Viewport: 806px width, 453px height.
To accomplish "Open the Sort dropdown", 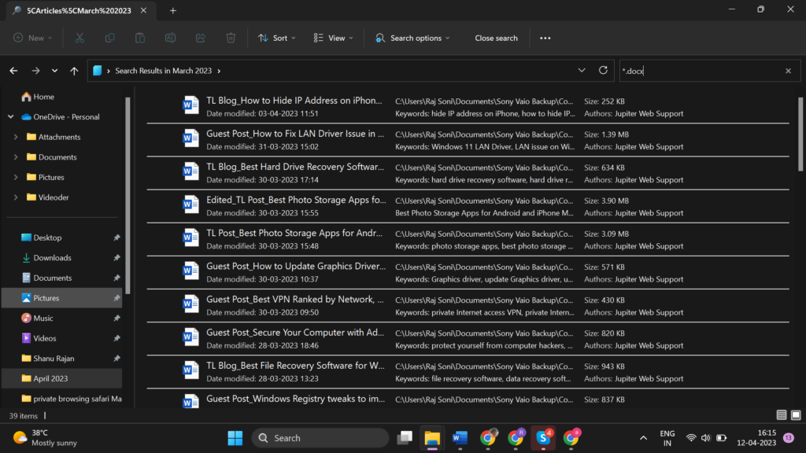I will (277, 38).
